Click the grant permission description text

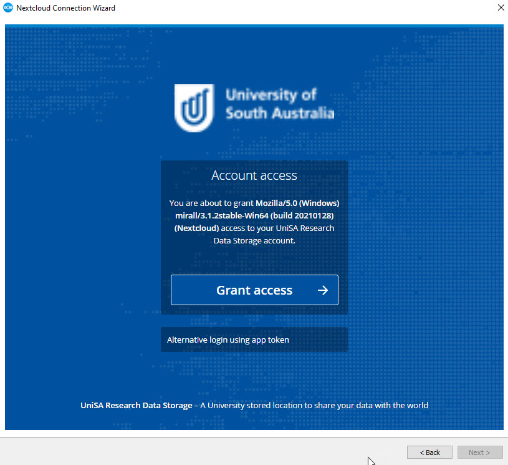coord(254,222)
